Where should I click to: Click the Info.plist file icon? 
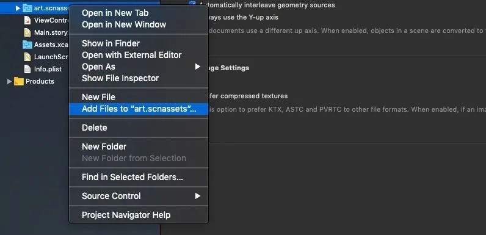pyautogui.click(x=27, y=69)
